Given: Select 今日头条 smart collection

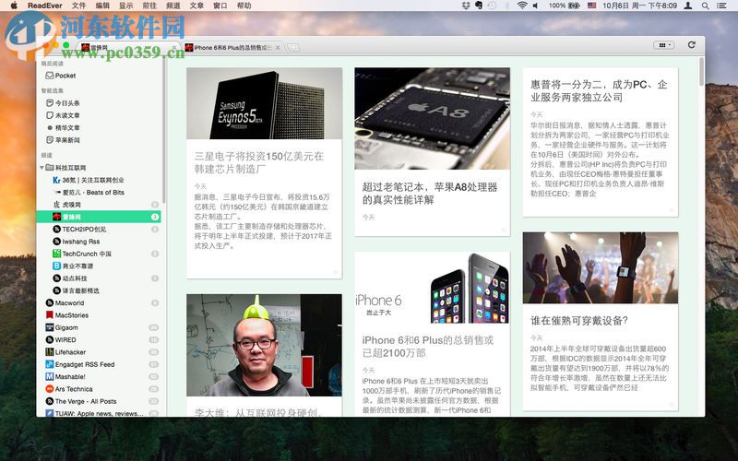Looking at the screenshot, I should pos(63,103).
